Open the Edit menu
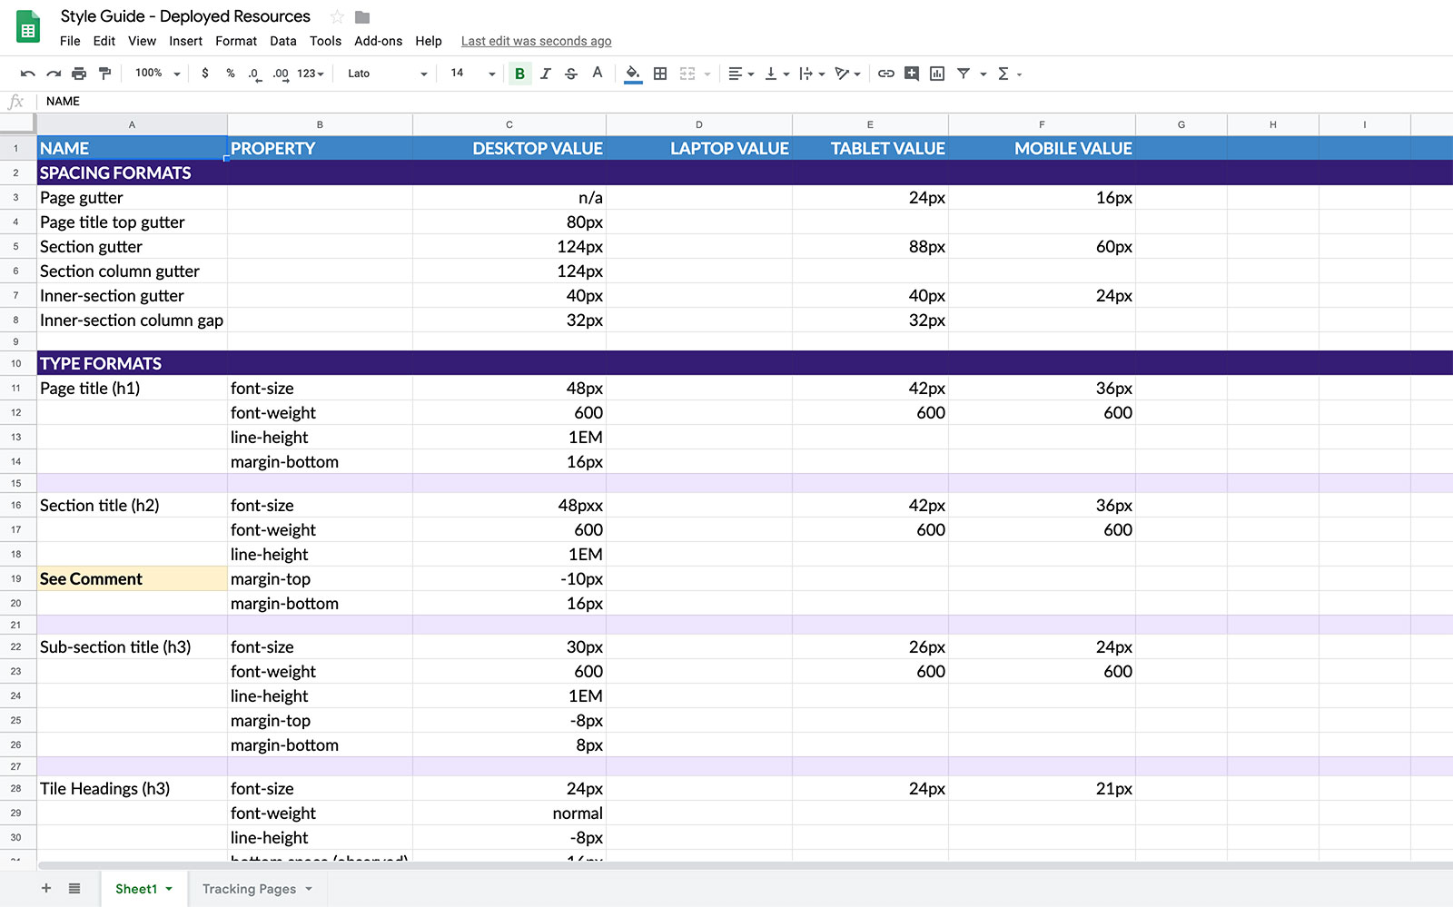This screenshot has height=907, width=1453. point(104,41)
